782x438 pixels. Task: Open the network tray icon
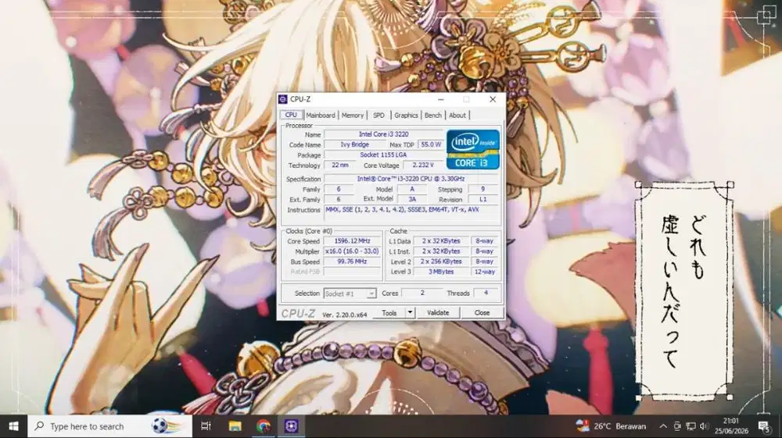[691, 426]
